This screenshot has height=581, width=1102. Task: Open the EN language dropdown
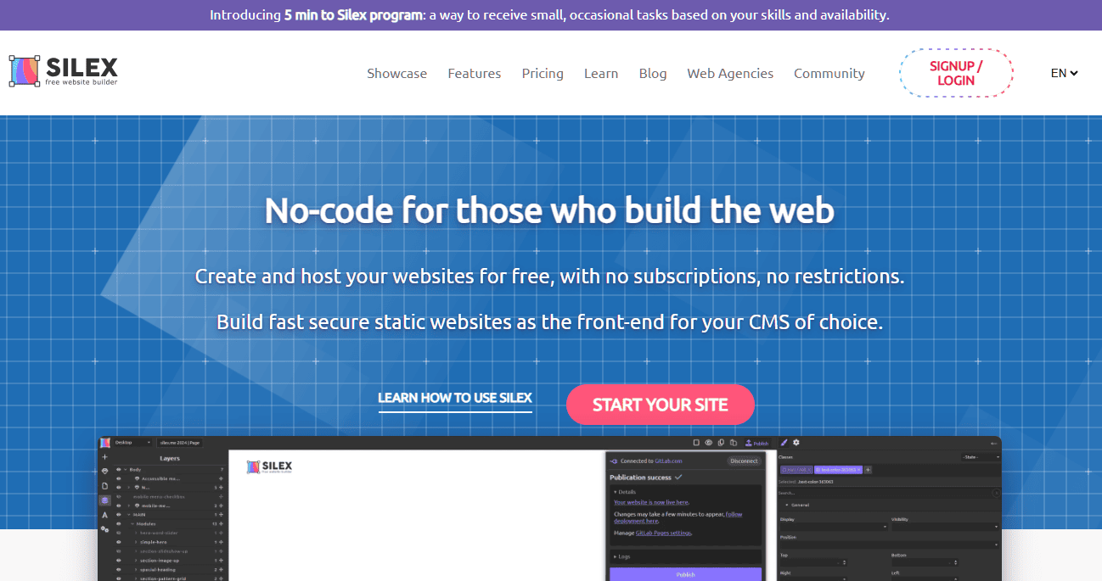click(1064, 73)
